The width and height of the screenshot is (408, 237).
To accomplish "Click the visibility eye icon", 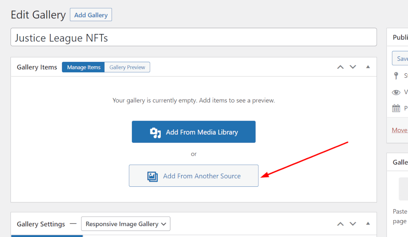I will tap(396, 92).
